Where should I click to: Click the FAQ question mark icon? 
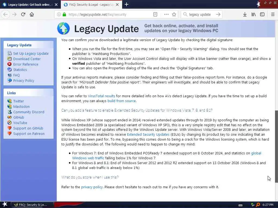click(10, 75)
